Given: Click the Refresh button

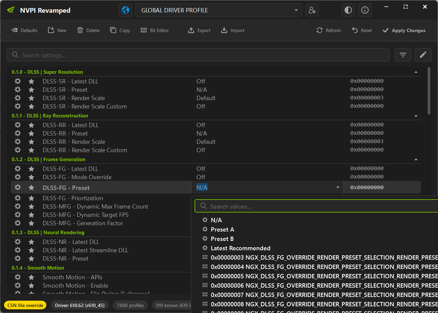Looking at the screenshot, I should [x=329, y=30].
